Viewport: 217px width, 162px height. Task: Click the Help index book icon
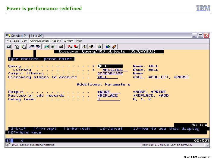tap(114, 47)
